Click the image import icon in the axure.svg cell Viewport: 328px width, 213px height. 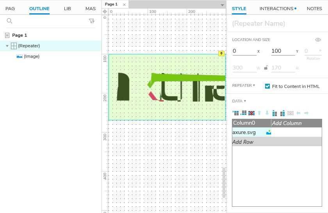[269, 132]
